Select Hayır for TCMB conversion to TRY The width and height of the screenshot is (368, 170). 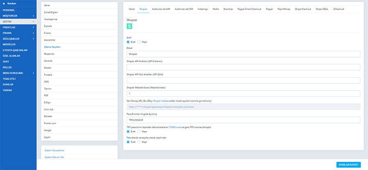tap(139, 132)
